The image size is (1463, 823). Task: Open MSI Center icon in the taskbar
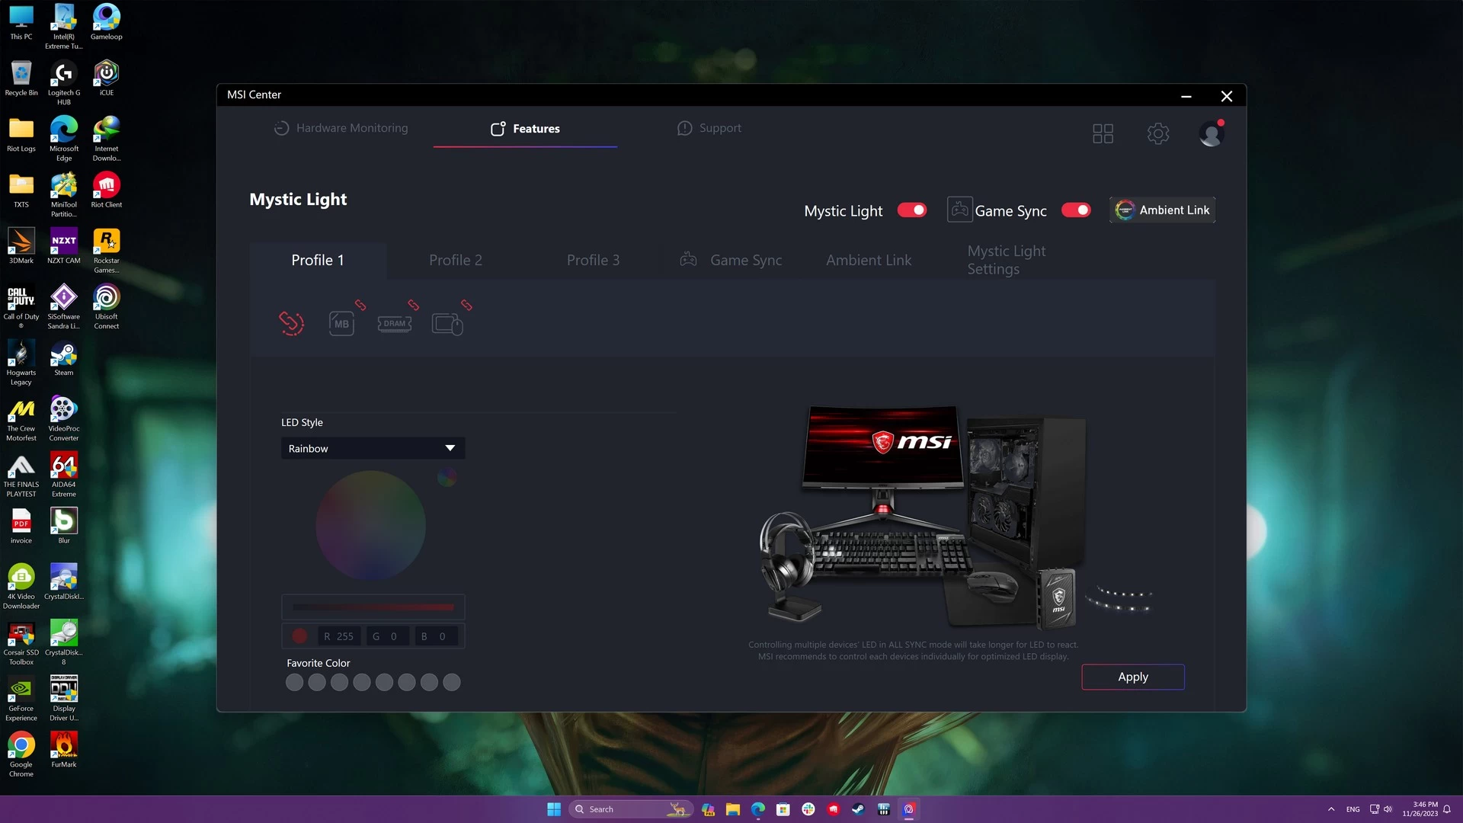[x=909, y=809]
